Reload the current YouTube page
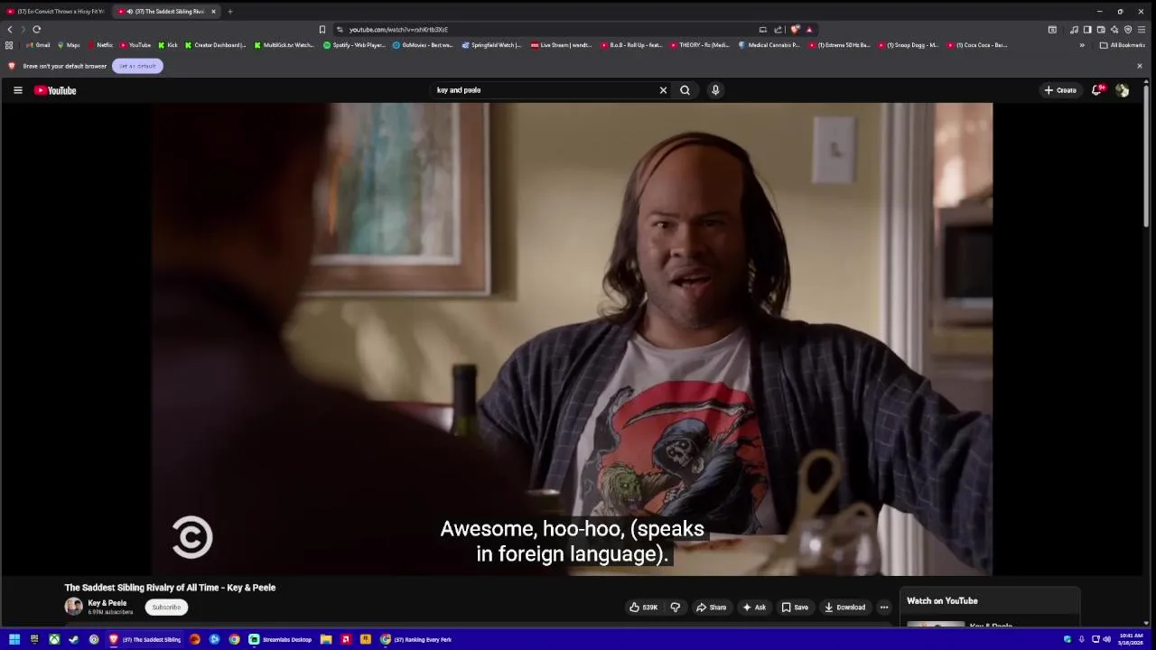 [x=37, y=30]
